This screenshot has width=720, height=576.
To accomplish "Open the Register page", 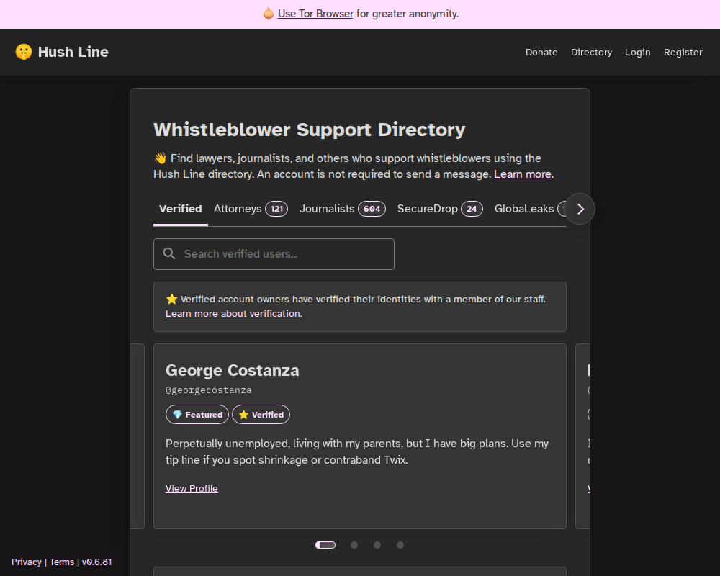I will [683, 53].
